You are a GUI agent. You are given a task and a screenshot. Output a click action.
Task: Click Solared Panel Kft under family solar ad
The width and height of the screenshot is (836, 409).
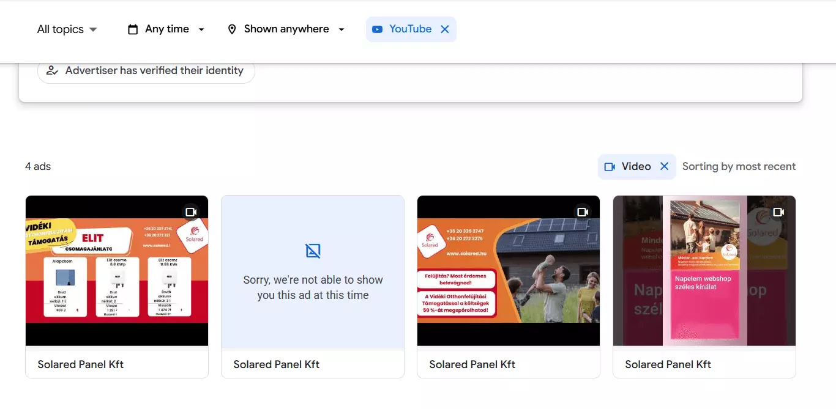click(x=472, y=364)
